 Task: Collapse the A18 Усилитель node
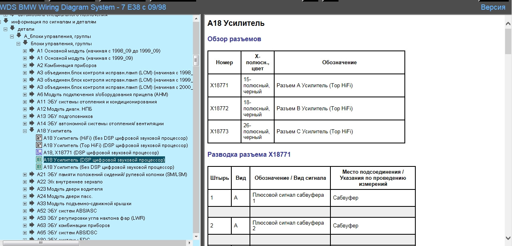click(25, 131)
